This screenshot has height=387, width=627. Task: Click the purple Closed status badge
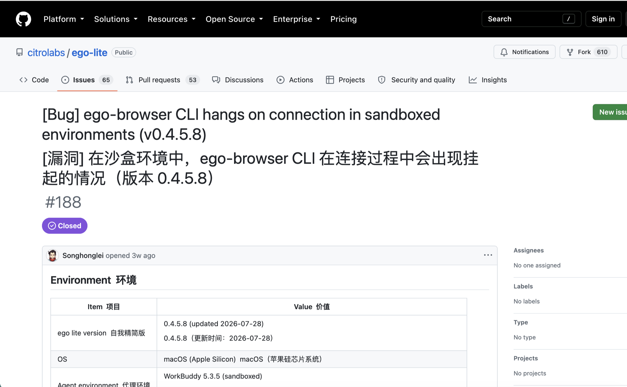coord(65,226)
